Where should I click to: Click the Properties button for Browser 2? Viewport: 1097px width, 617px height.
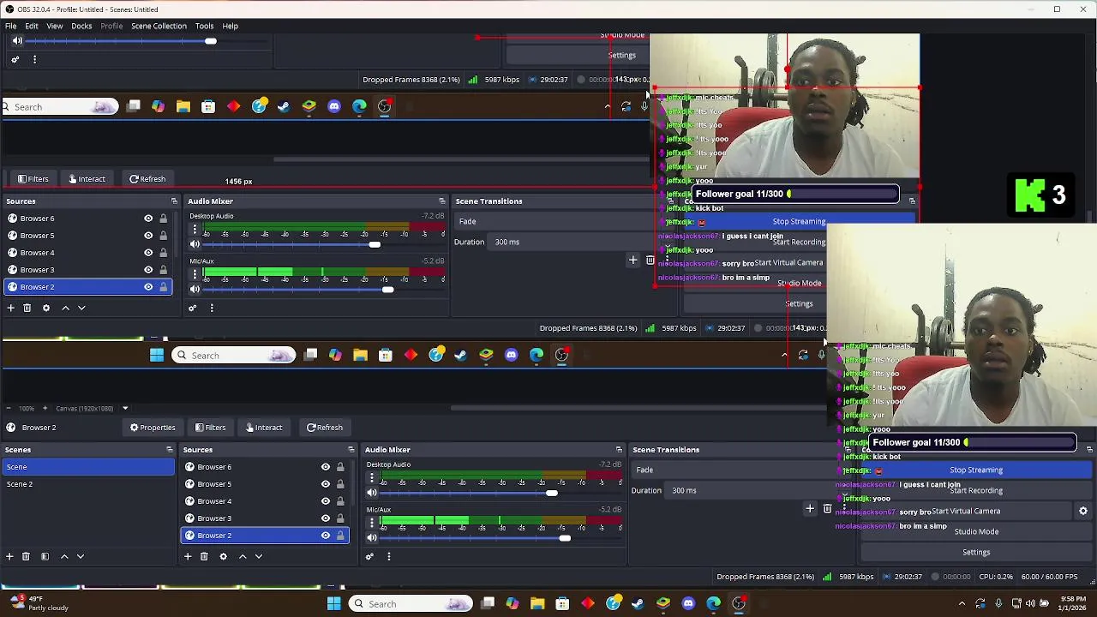153,428
